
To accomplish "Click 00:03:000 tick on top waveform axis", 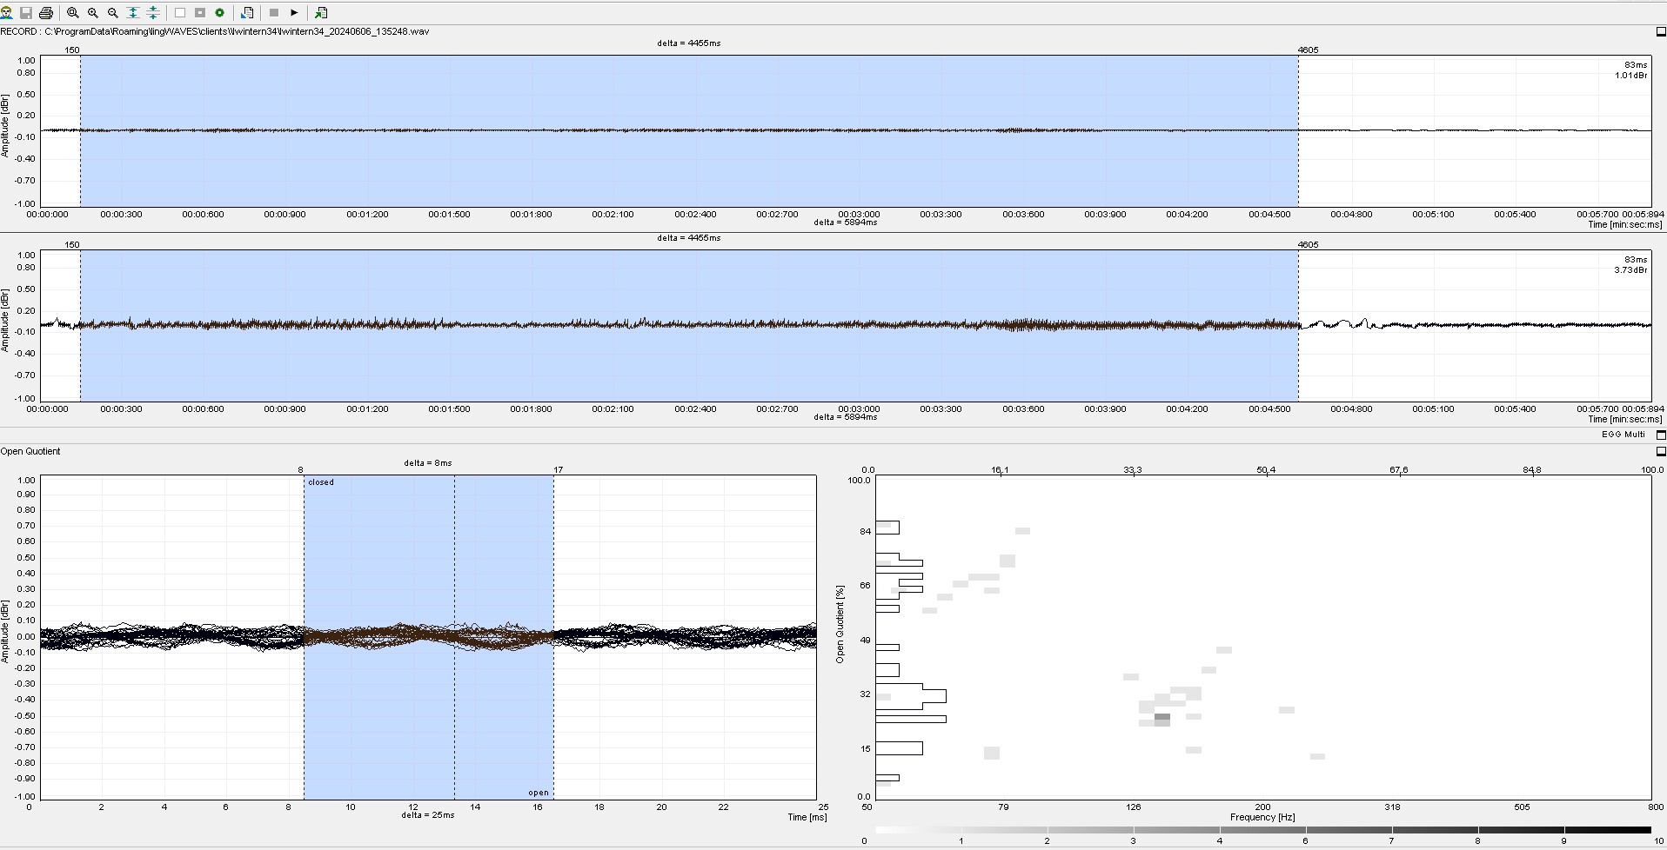I will pyautogui.click(x=859, y=214).
